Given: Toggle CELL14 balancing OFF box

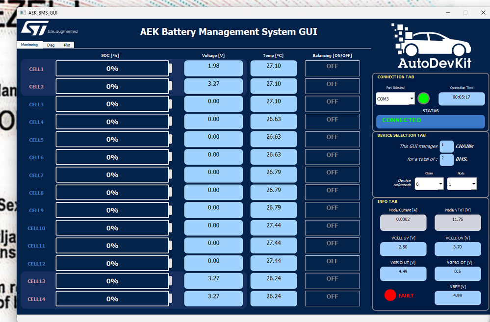Looking at the screenshot, I should (x=332, y=298).
